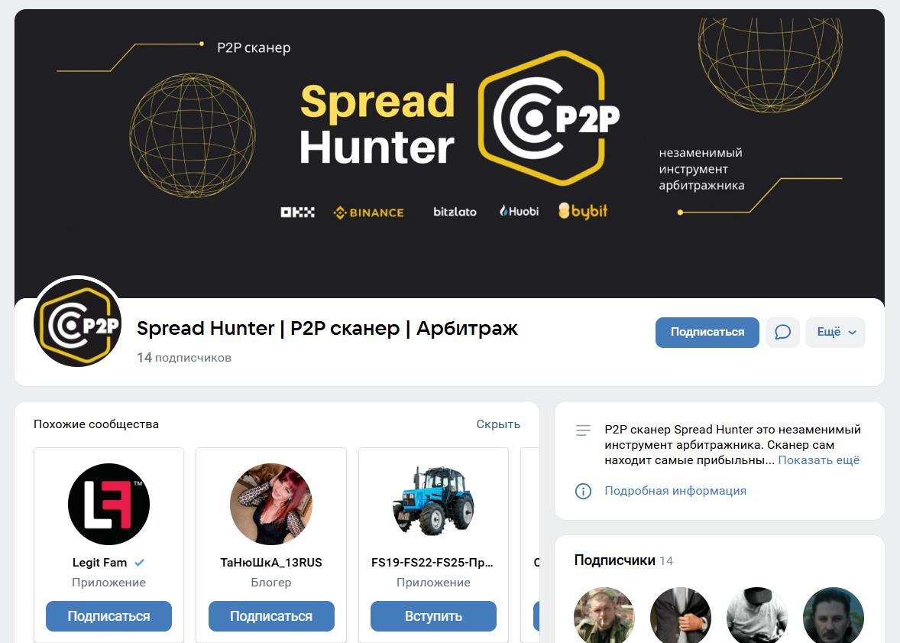Open Legit Fam community avatar

tap(109, 504)
